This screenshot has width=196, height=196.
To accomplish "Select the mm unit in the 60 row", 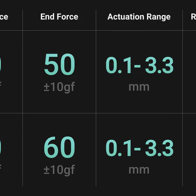I will point(139,170).
